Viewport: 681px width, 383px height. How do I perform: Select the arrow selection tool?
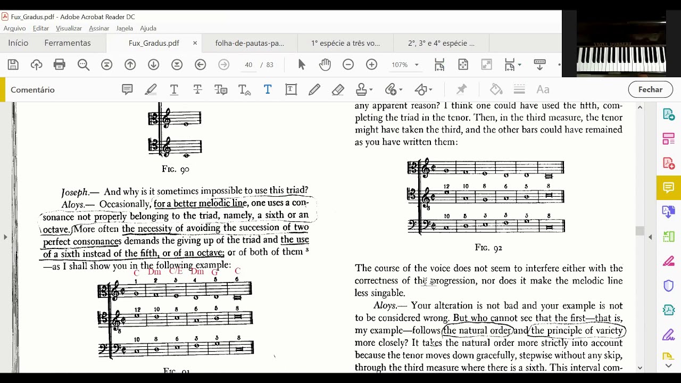pyautogui.click(x=302, y=65)
